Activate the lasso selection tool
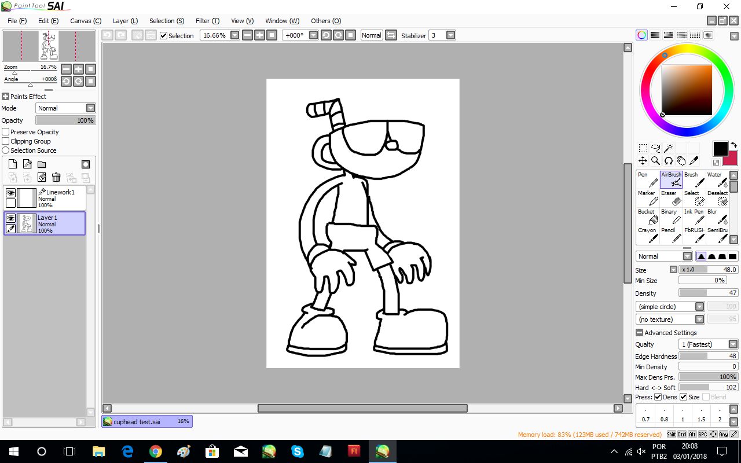Viewport: 741px width, 463px height. tap(655, 148)
